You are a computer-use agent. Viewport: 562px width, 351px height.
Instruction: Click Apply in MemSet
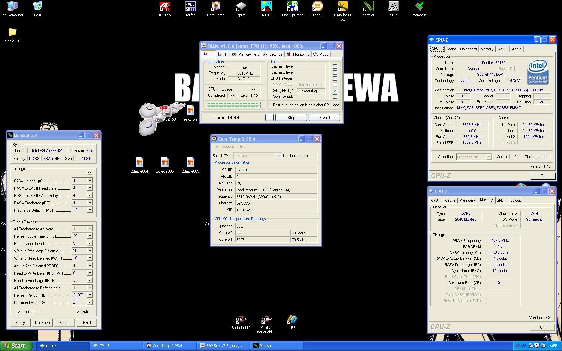pyautogui.click(x=20, y=323)
